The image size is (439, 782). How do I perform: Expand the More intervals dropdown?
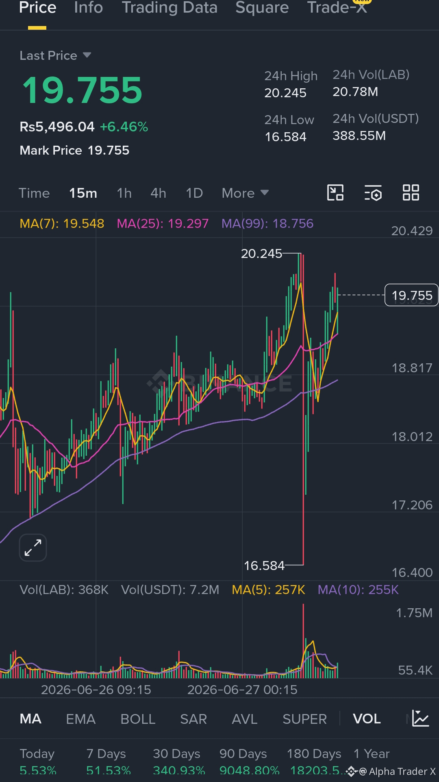coord(245,193)
